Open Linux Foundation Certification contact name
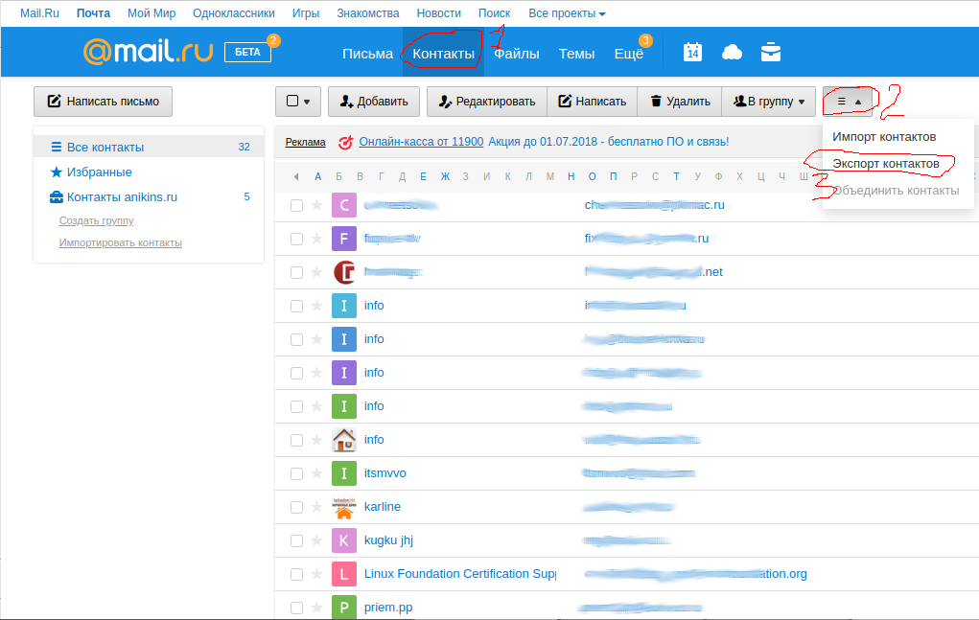 pyautogui.click(x=459, y=574)
